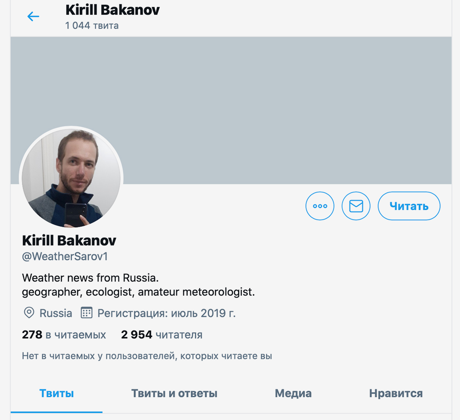This screenshot has height=420, width=460.
Task: Open Kirill Bakanov's profile photo
Action: tap(71, 178)
